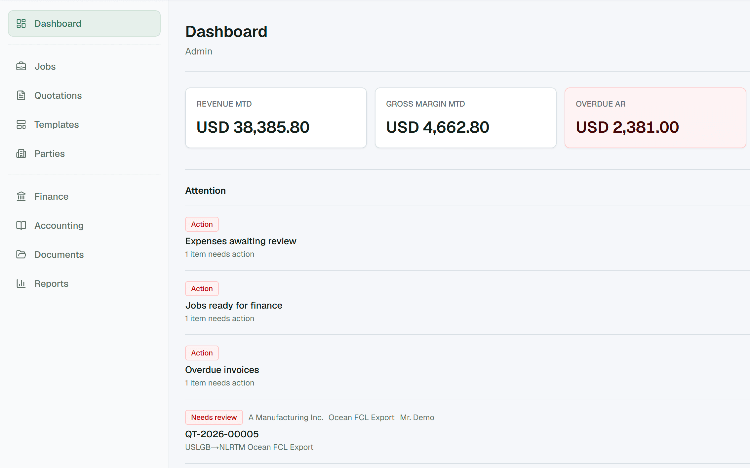The image size is (750, 468).
Task: Click the USD 38,385.80 revenue value
Action: click(x=253, y=127)
